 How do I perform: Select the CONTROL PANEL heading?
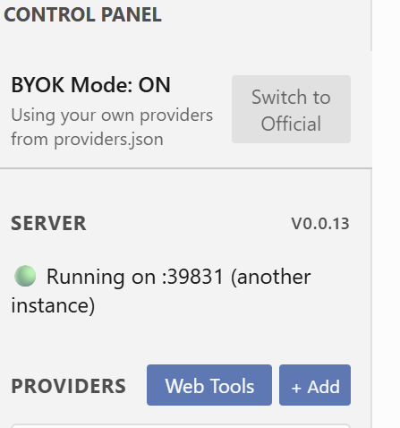82,14
